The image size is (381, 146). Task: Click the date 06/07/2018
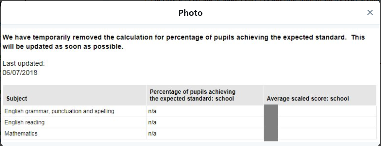(x=20, y=73)
